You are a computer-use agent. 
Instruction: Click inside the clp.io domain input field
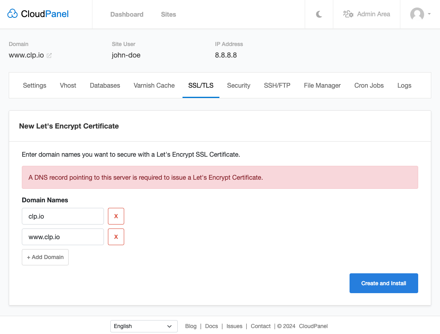point(63,216)
